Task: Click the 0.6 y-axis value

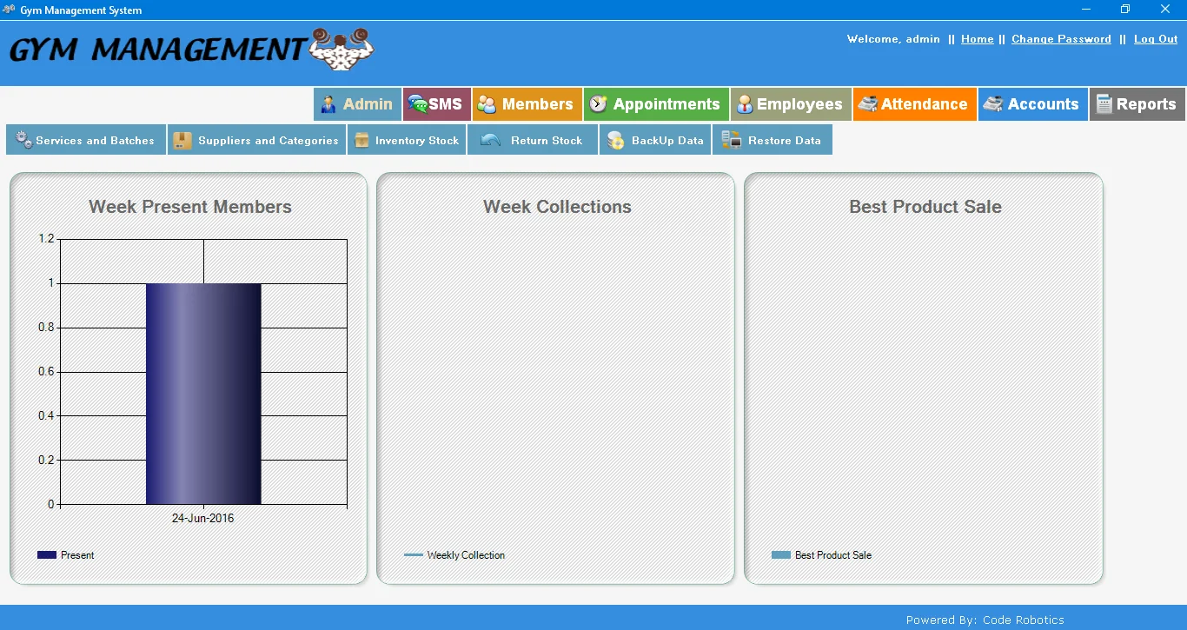Action: 46,372
